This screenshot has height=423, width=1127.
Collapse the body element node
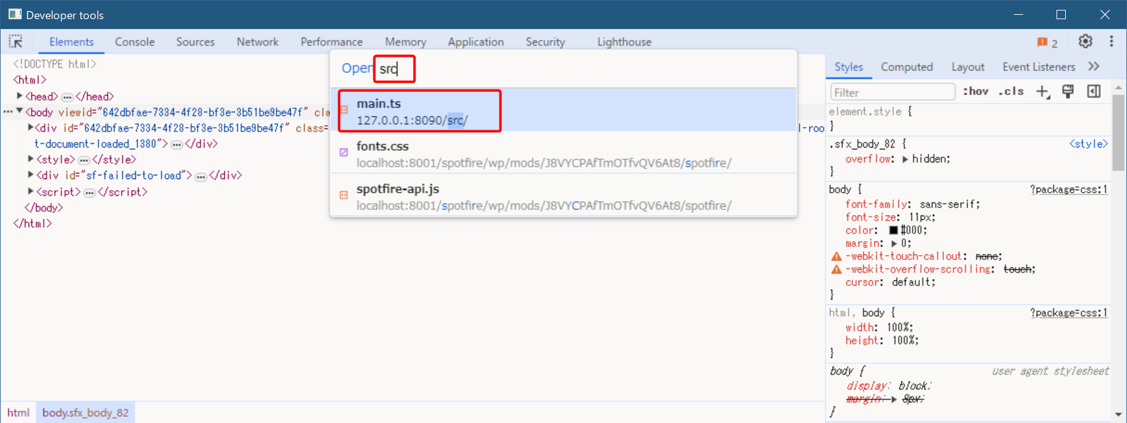[x=20, y=112]
